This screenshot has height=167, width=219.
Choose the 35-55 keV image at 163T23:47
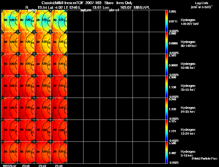pos(10,87)
